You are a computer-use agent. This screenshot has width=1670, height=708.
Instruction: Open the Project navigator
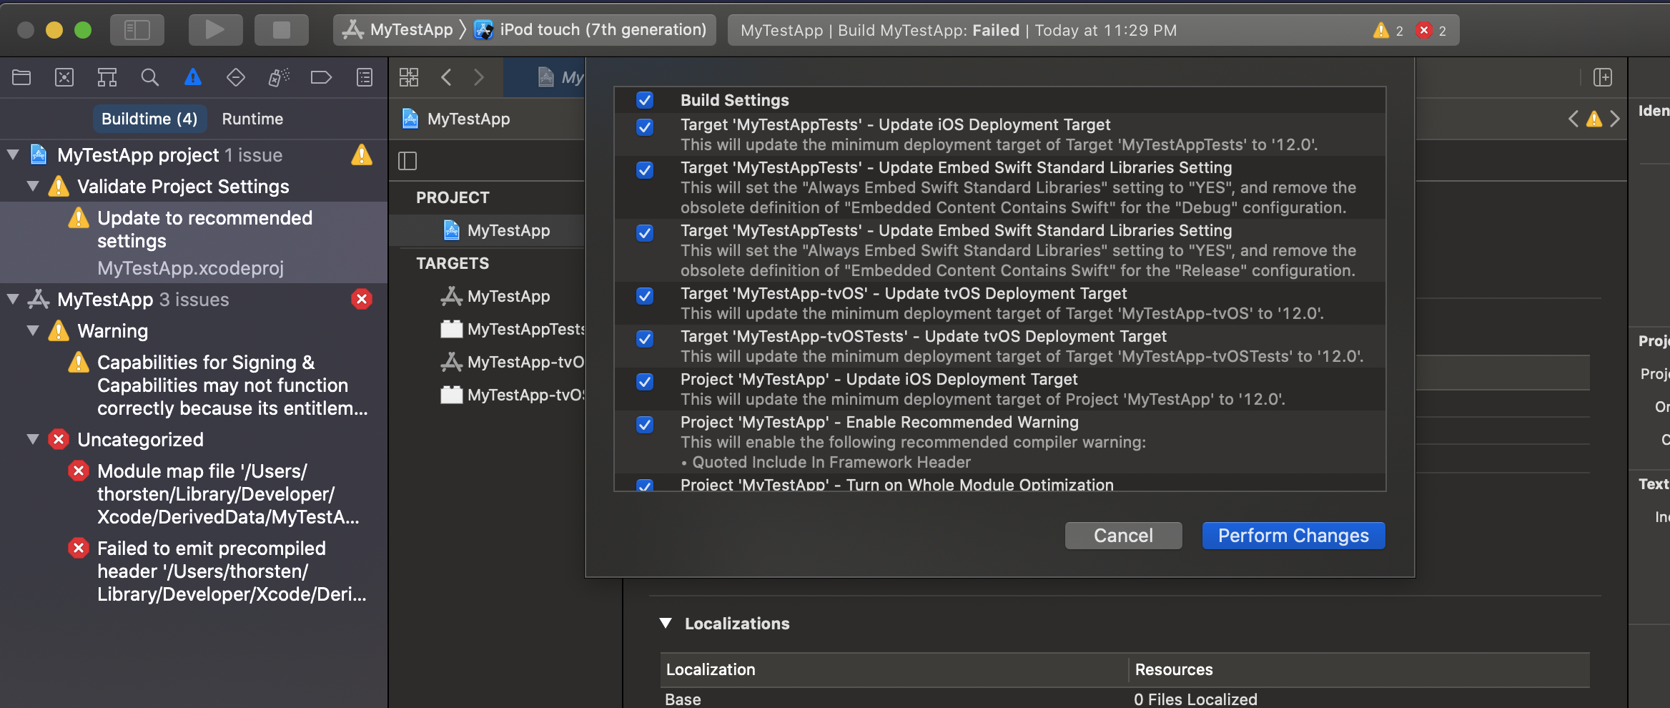[21, 77]
